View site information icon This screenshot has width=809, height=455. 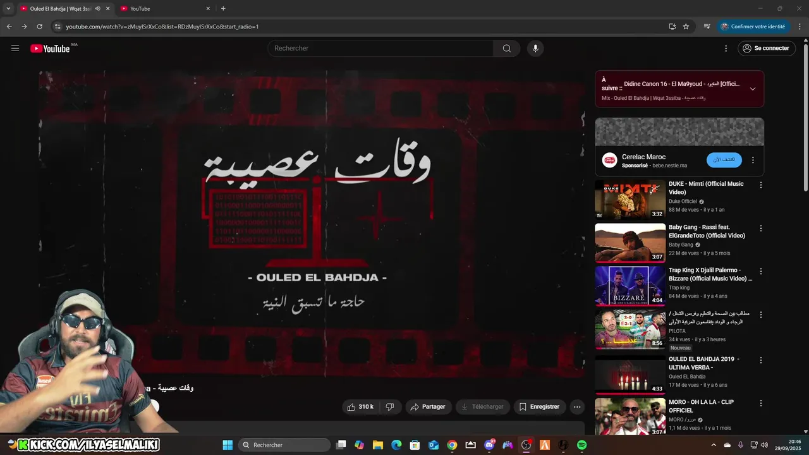(x=58, y=27)
